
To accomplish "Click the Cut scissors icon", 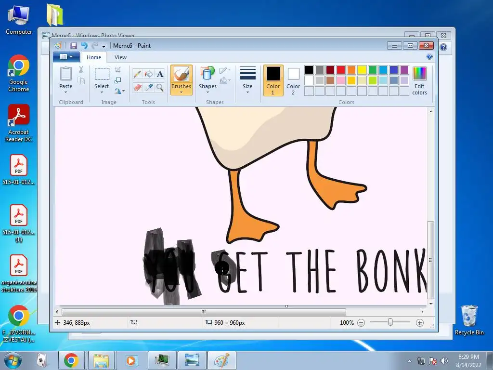I will point(81,70).
